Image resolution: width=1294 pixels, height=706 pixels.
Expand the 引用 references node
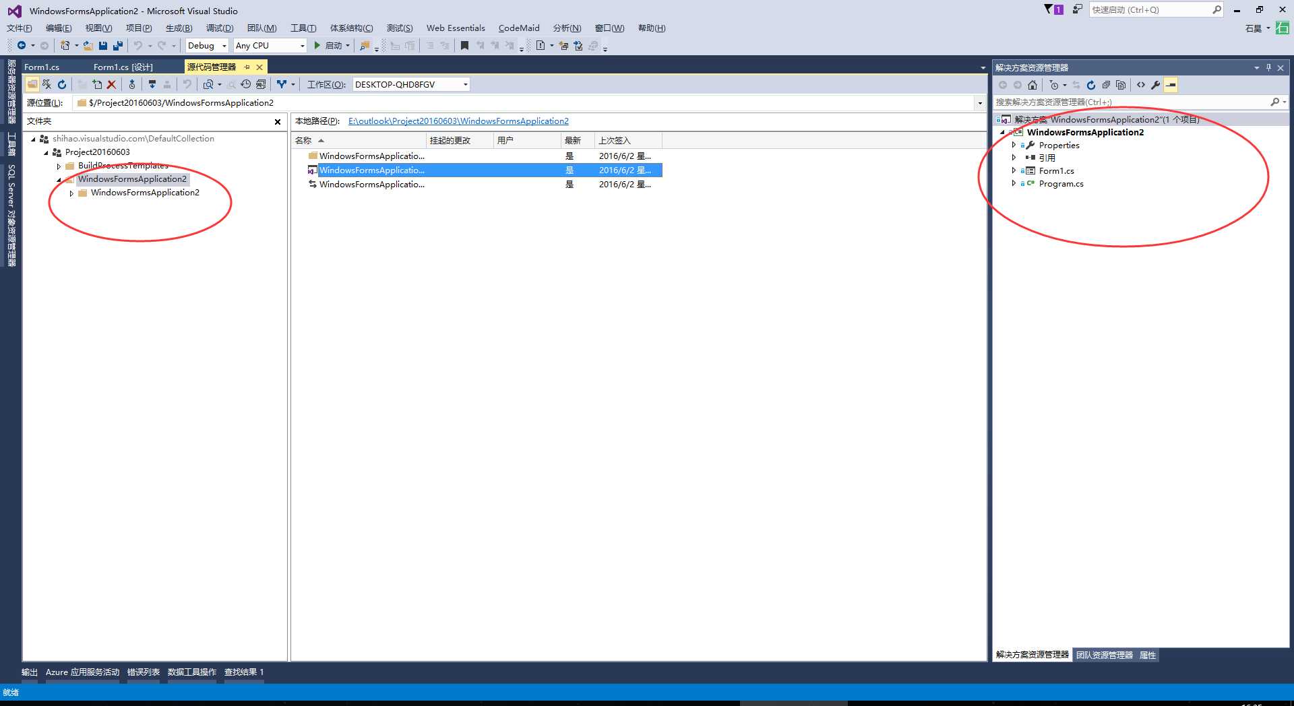[1014, 158]
